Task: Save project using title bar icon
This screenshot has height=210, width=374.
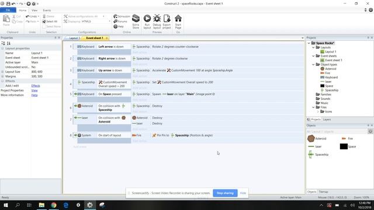Action: click(x=8, y=3)
